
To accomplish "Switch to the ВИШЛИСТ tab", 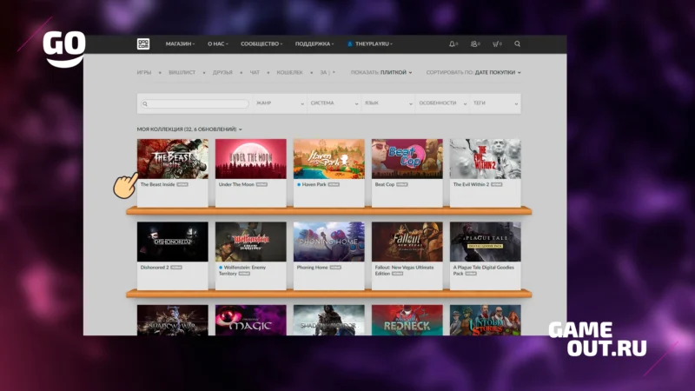I will click(x=182, y=72).
